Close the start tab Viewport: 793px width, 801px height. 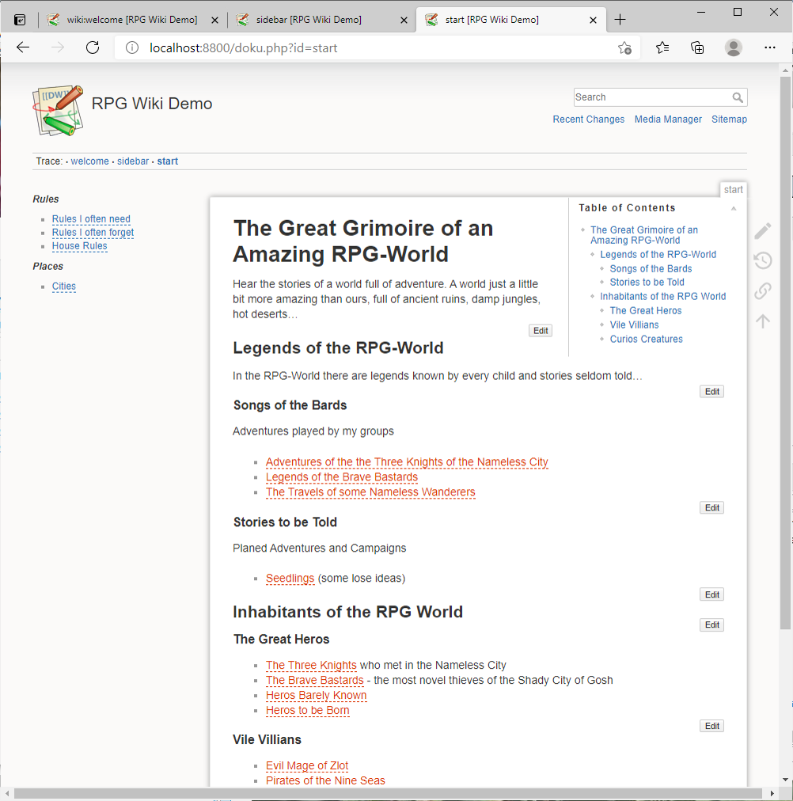(x=593, y=20)
